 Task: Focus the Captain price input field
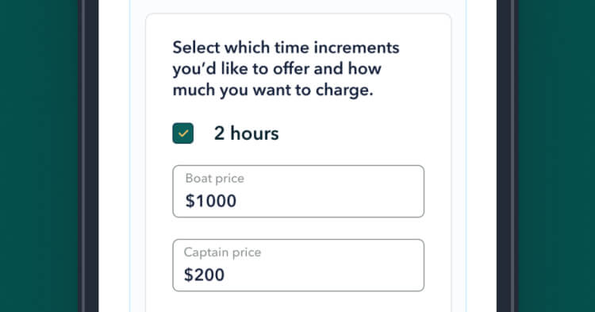298,265
